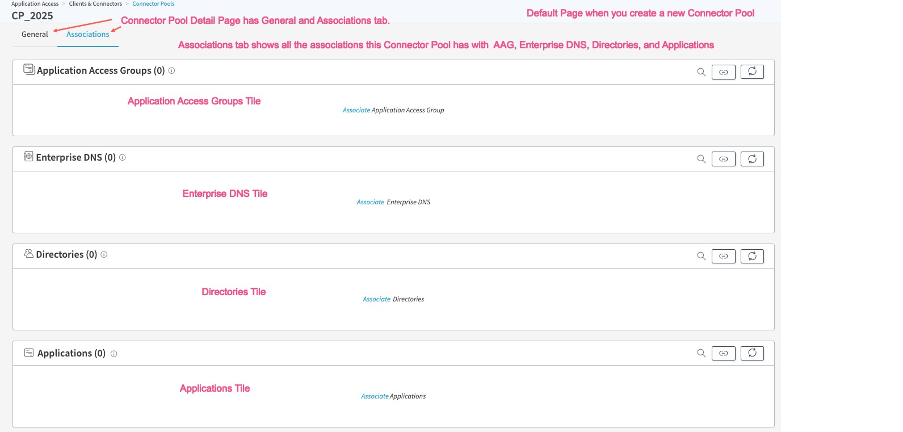The height and width of the screenshot is (432, 903).
Task: Search within Application Access Groups tile
Action: point(701,72)
